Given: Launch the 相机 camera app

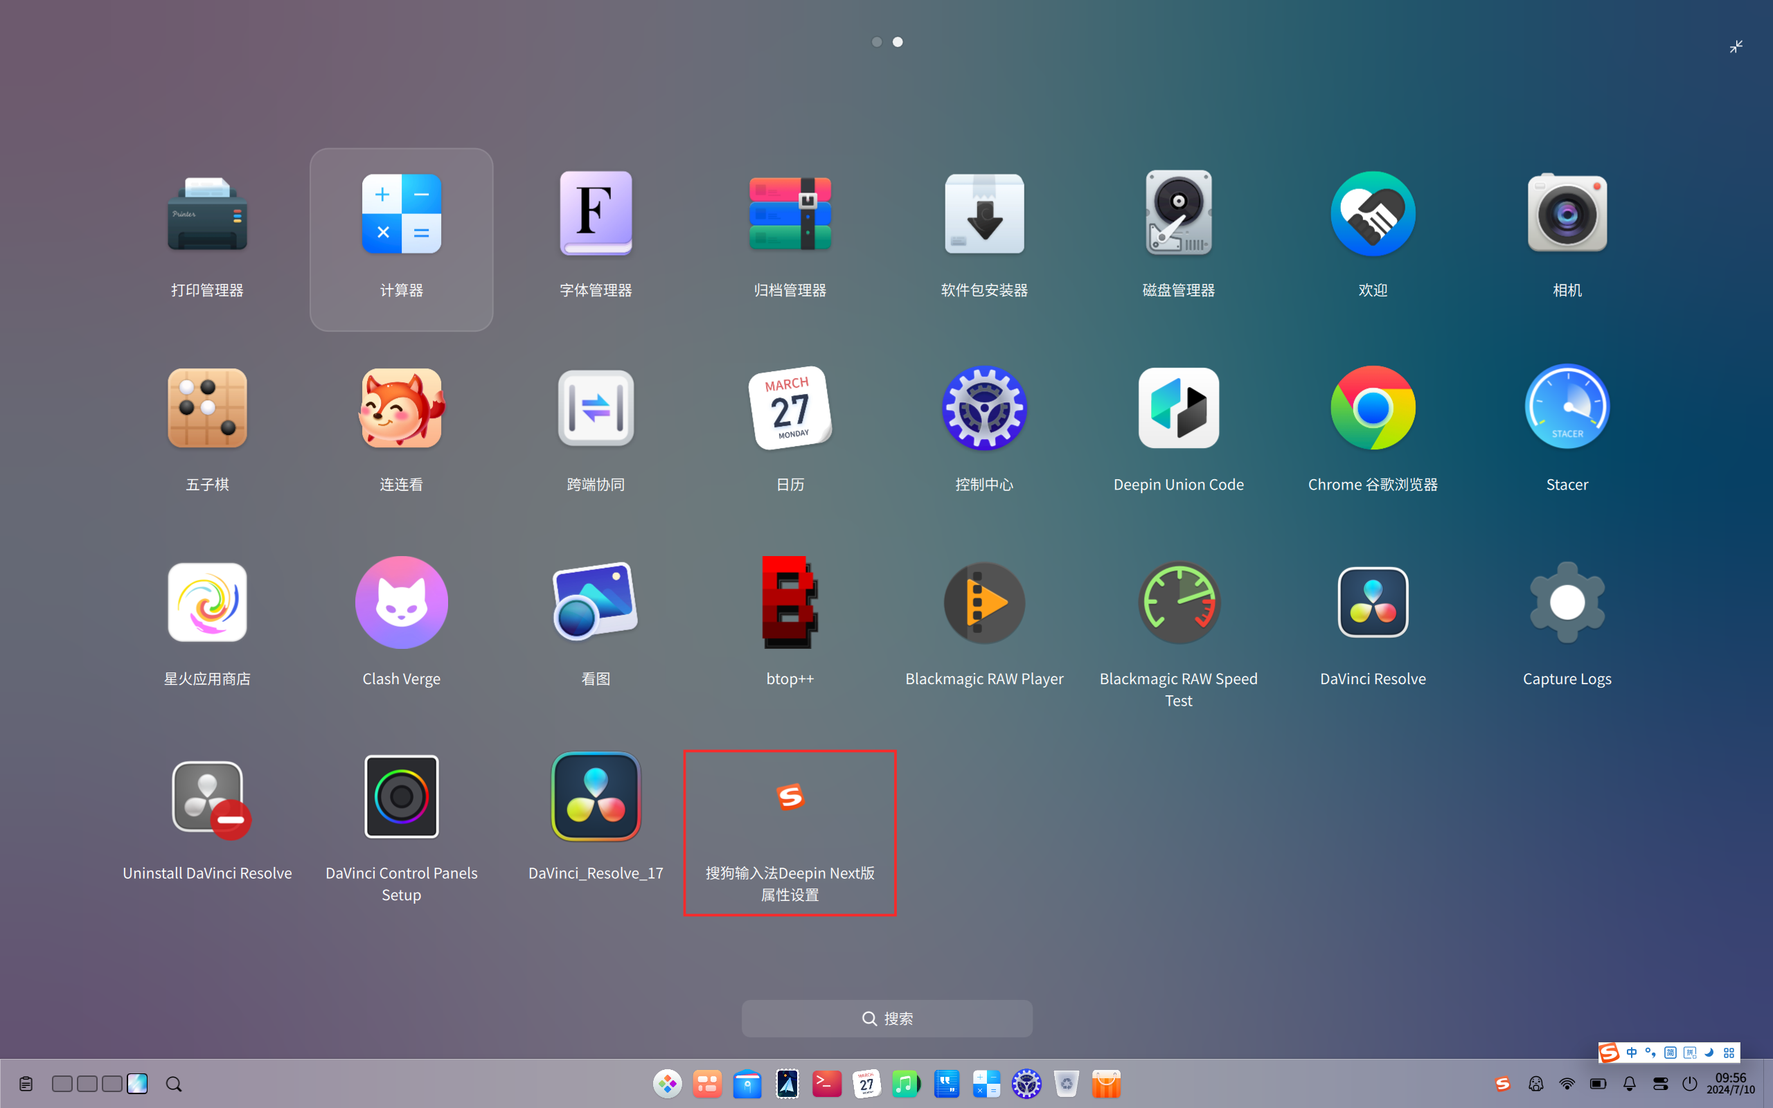Looking at the screenshot, I should pyautogui.click(x=1567, y=236).
